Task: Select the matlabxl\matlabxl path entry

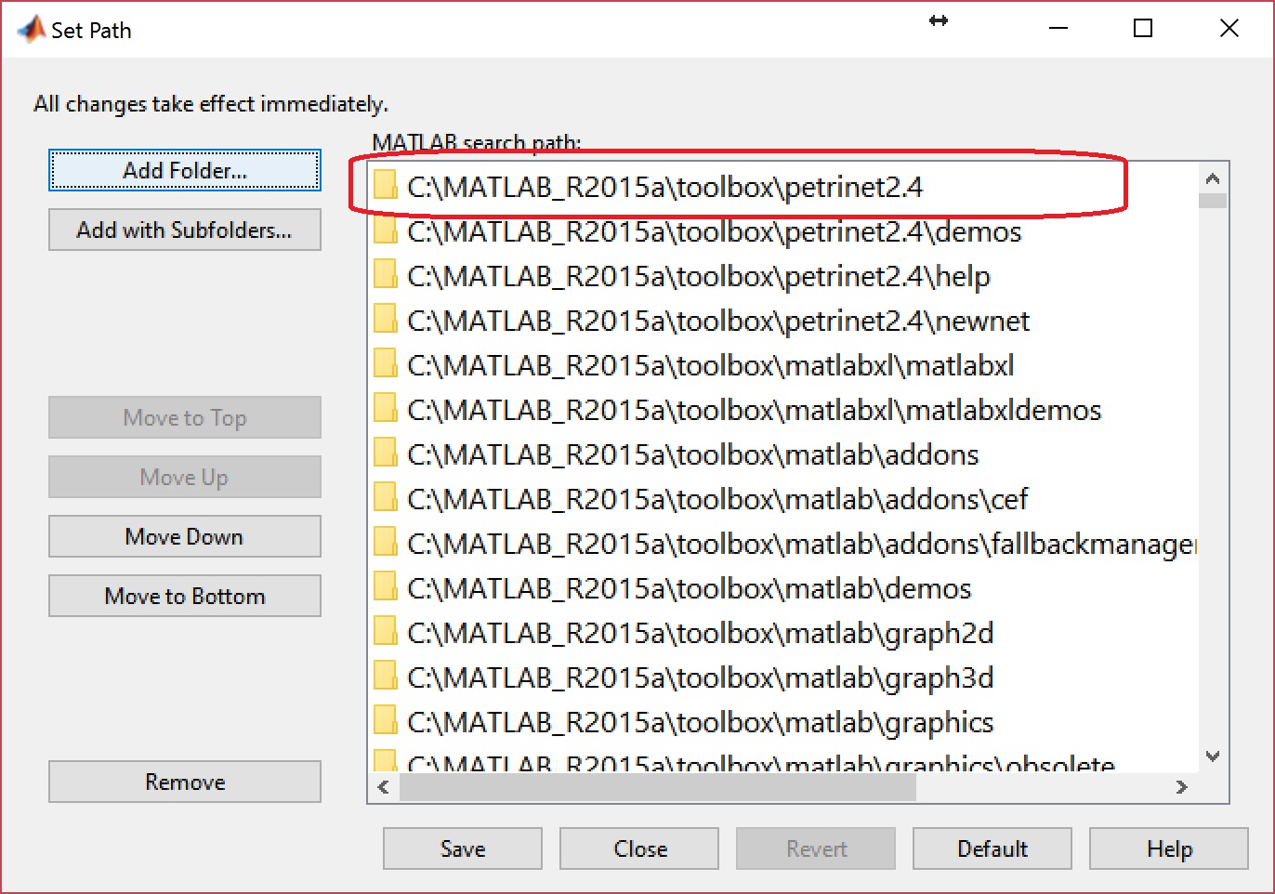Action: 783,365
